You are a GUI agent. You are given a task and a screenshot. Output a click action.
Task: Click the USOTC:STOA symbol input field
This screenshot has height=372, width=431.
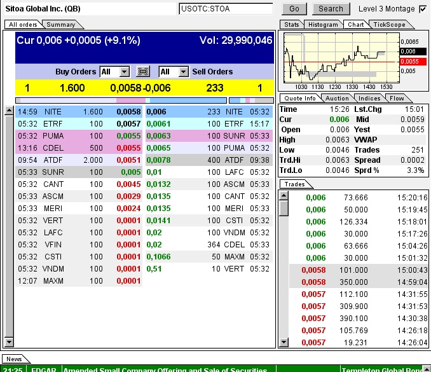click(226, 9)
